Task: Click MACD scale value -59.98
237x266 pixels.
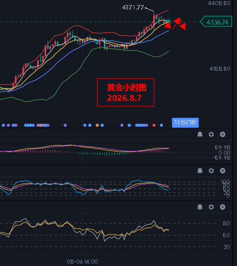Action: coord(222,158)
